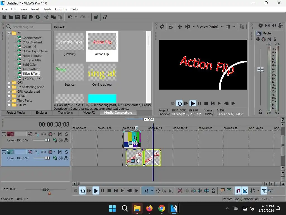The image size is (286, 215).
Task: Switch to the Transitions tab
Action: 65,113
